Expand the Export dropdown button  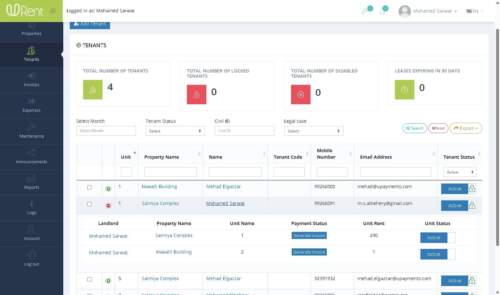[466, 128]
